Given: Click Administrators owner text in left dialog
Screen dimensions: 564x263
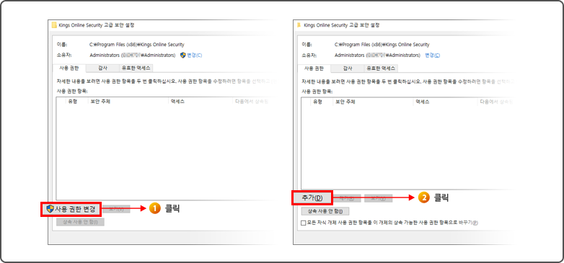Looking at the screenshot, I should point(133,55).
